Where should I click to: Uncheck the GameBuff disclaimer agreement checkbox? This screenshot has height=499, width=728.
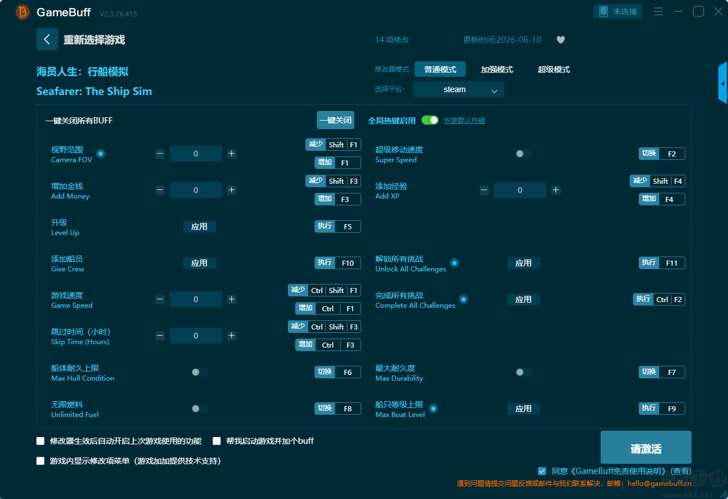[542, 471]
